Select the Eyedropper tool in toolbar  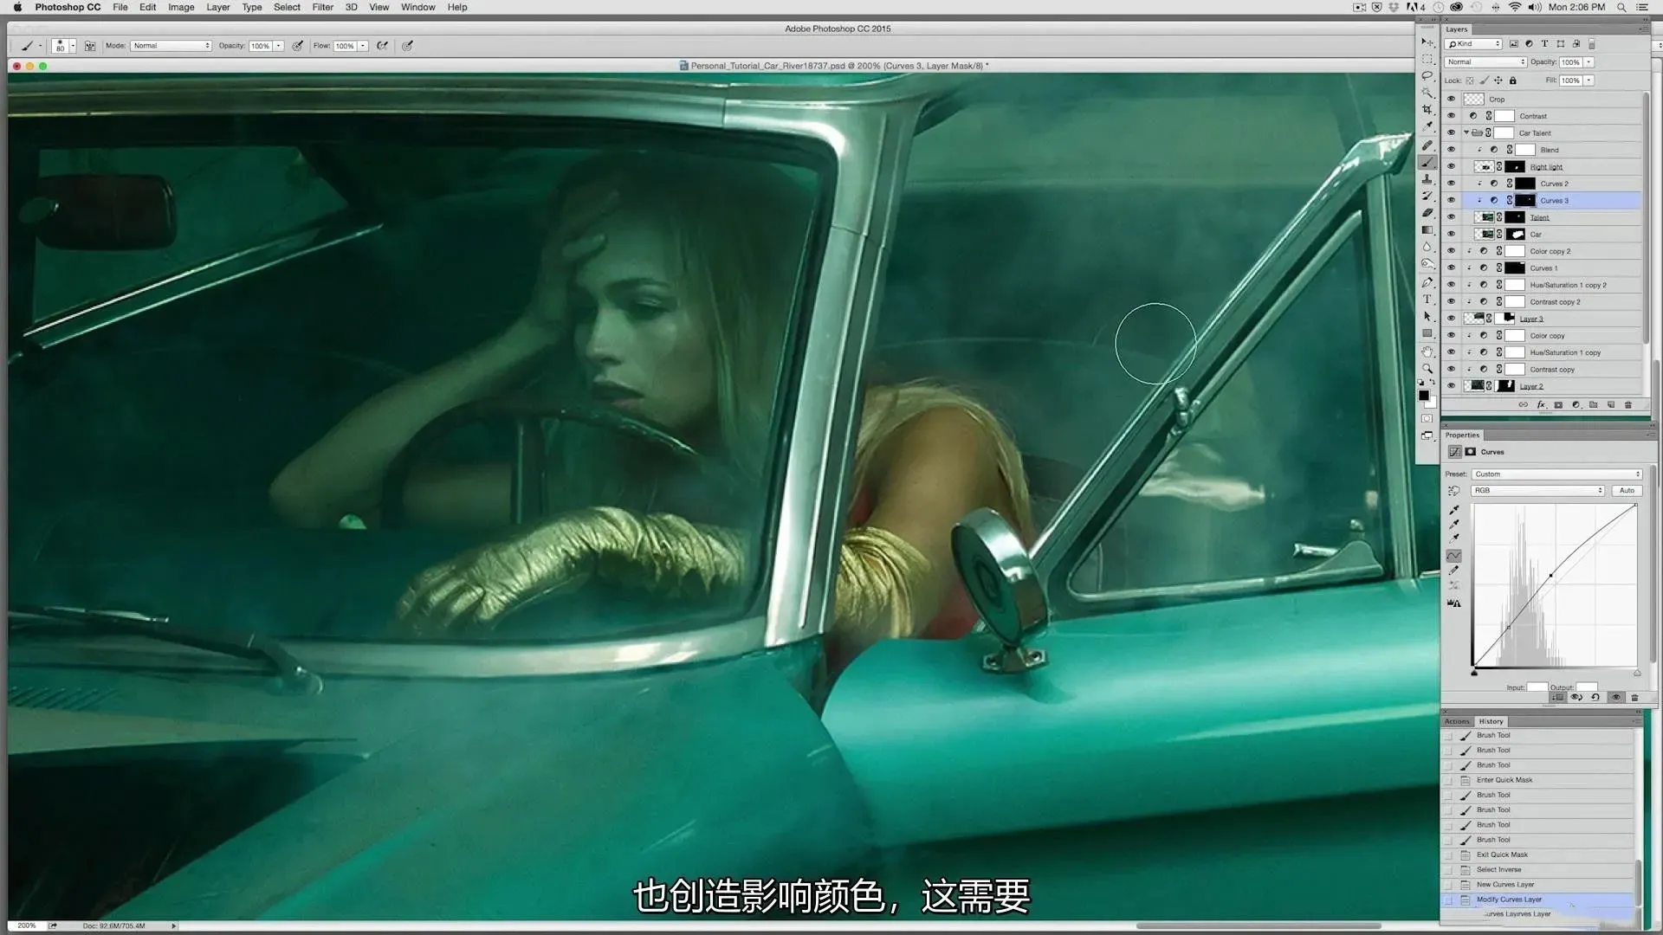pyautogui.click(x=1427, y=127)
